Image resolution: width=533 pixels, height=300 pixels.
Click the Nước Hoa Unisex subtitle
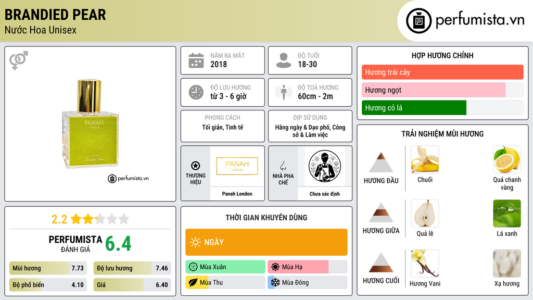click(x=41, y=30)
